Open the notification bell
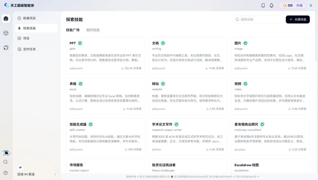Screen dimensions: 318x180 271,6
